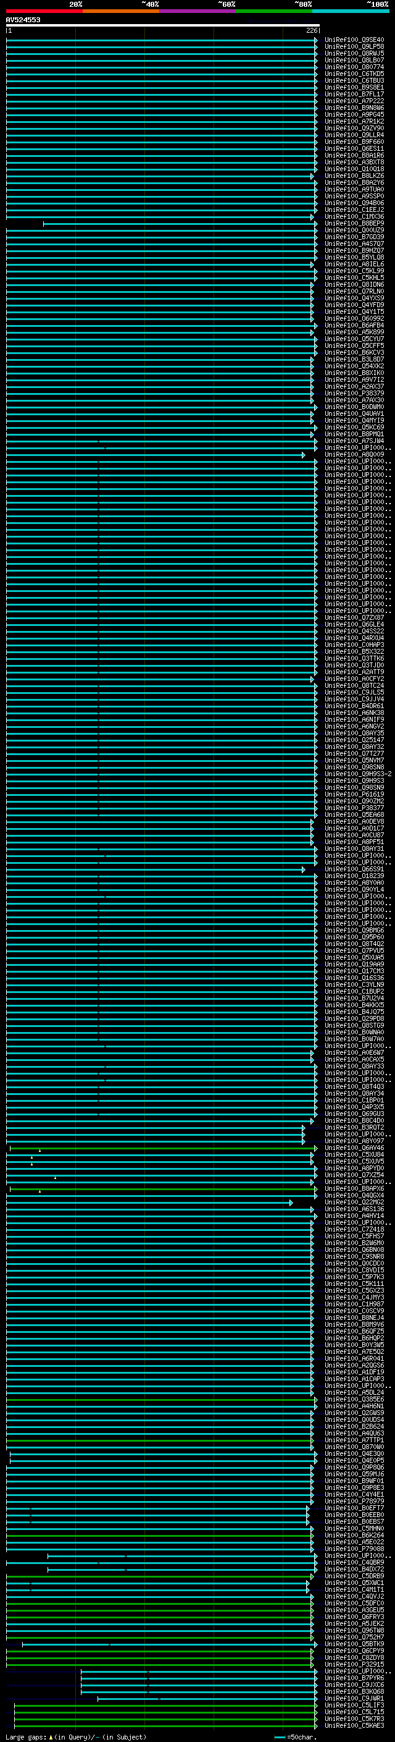Viewport: 395px width, 1742px height.
Task: Open hit UniRef100_B7FL17
Action: pos(354,94)
